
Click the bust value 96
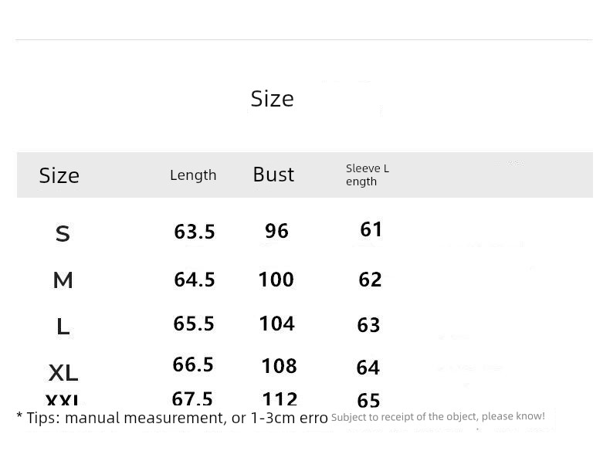click(276, 231)
